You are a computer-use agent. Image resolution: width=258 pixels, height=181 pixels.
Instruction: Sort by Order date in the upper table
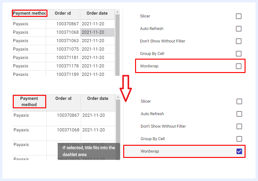97,13
